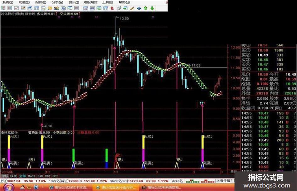Click the 总量 42326 value
Screen dimensions: 297x191
pyautogui.click(x=262, y=88)
